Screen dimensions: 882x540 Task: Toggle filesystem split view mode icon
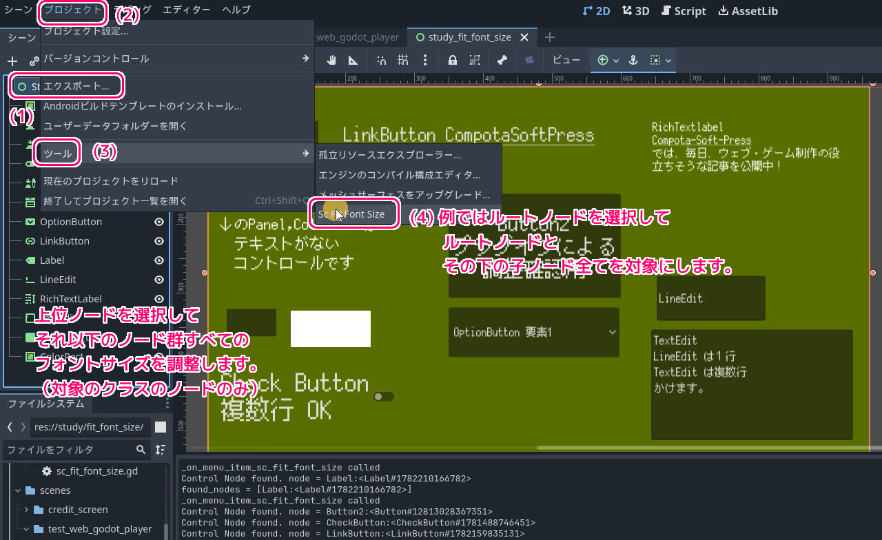(161, 427)
